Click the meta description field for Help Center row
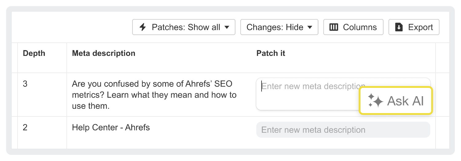Screen dimensions: 461x161 tap(343, 130)
